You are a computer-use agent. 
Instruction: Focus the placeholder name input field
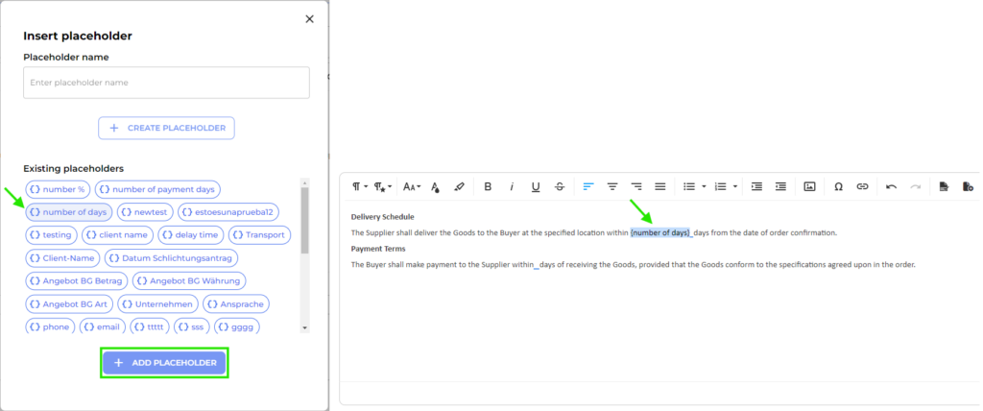[x=166, y=83]
